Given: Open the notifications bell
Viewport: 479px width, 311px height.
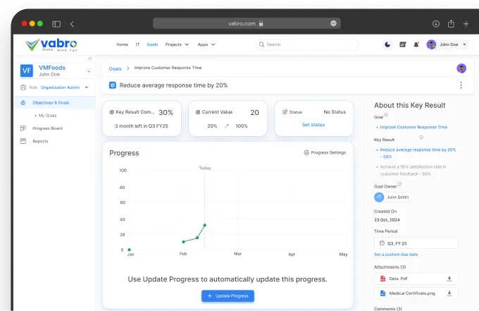Looking at the screenshot, I should [x=416, y=44].
